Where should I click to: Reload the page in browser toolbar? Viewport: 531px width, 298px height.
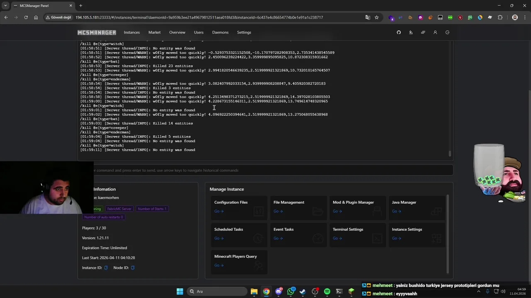pyautogui.click(x=26, y=17)
